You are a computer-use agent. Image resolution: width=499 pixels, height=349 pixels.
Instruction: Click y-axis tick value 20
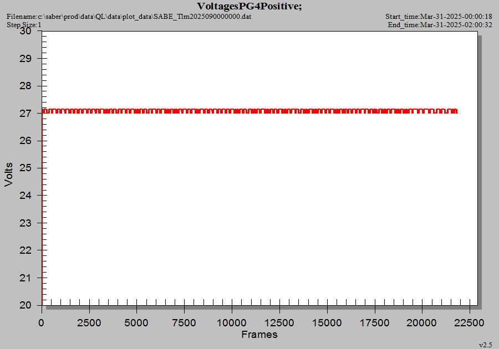[26, 305]
